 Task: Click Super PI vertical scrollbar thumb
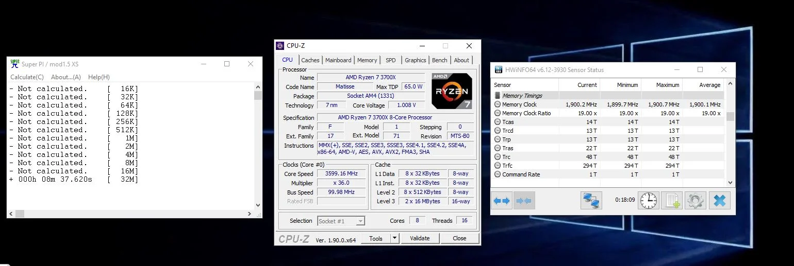click(258, 95)
